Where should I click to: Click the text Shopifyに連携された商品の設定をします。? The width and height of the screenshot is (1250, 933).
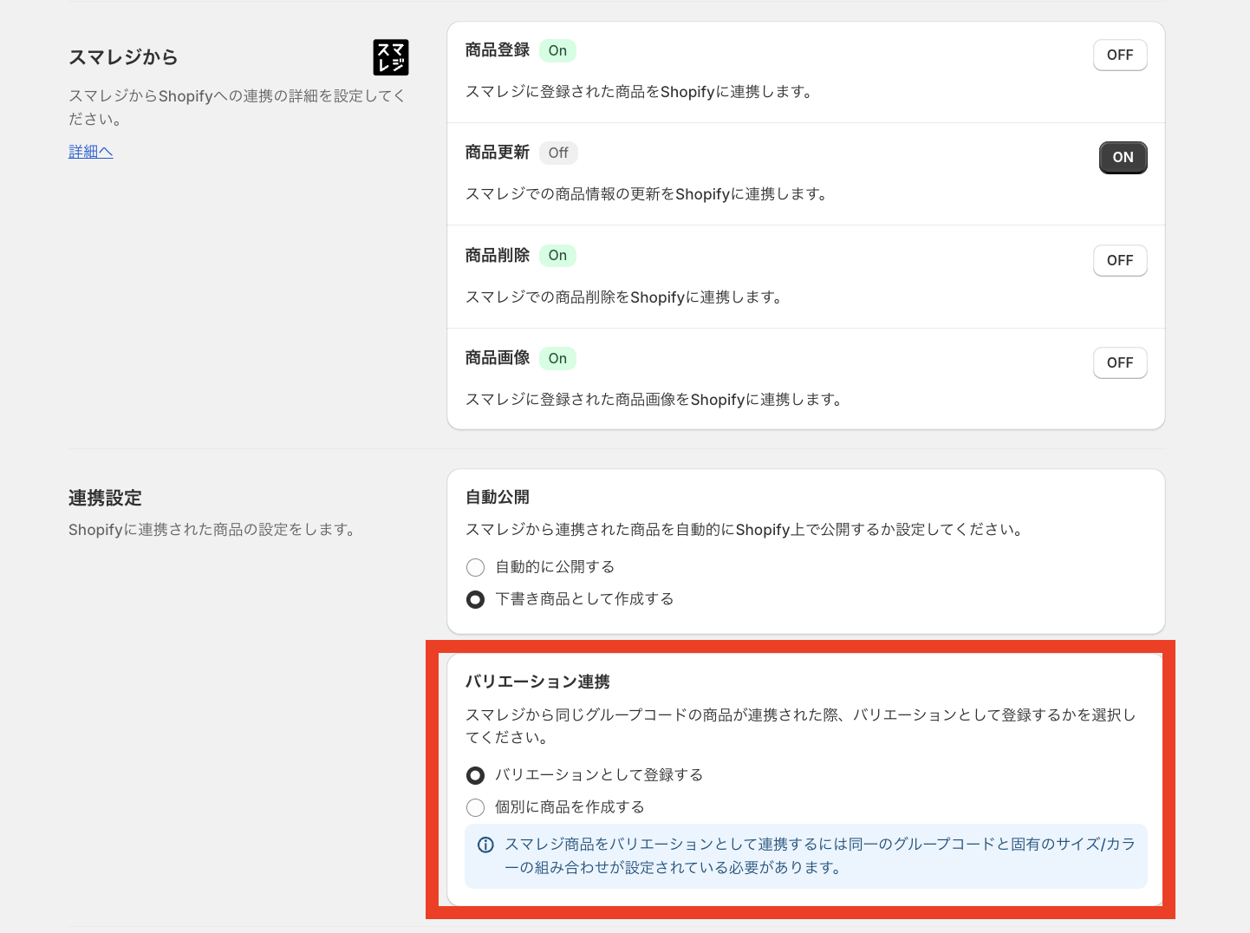[x=213, y=530]
